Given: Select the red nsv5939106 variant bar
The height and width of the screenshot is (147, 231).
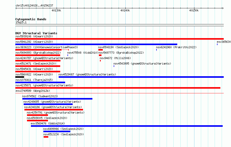Looking at the screenshot, I should [x=119, y=39].
